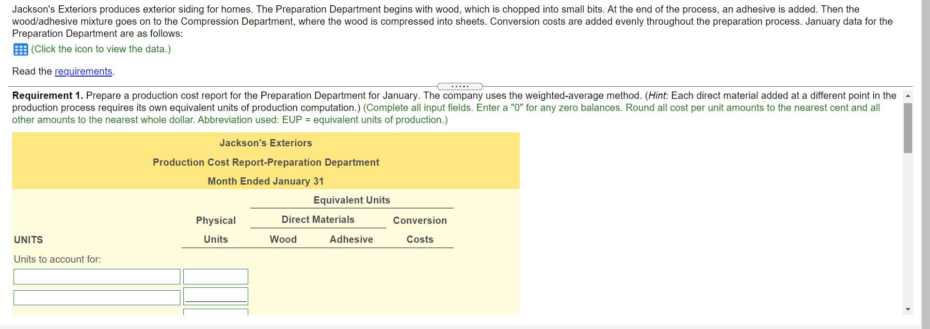Click the scroll down arrow of the requirement pane
This screenshot has height=329, width=930.
tap(908, 309)
